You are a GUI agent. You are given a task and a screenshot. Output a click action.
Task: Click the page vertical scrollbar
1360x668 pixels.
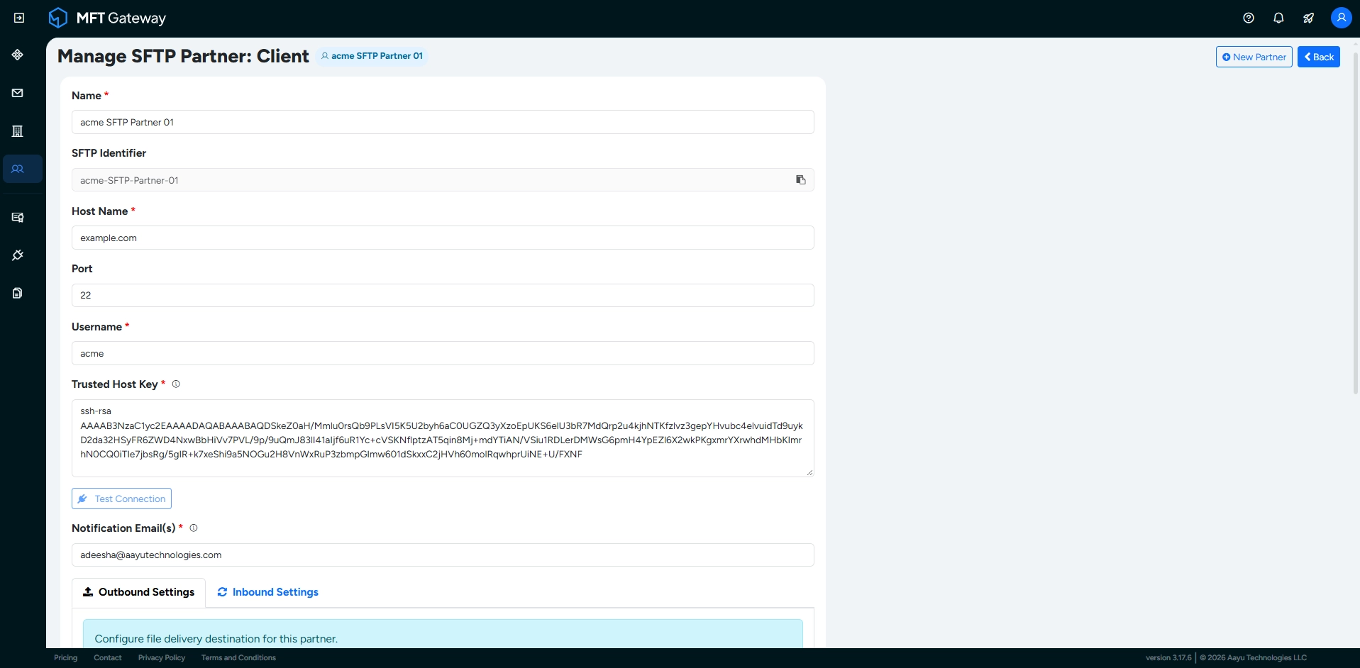(1356, 223)
